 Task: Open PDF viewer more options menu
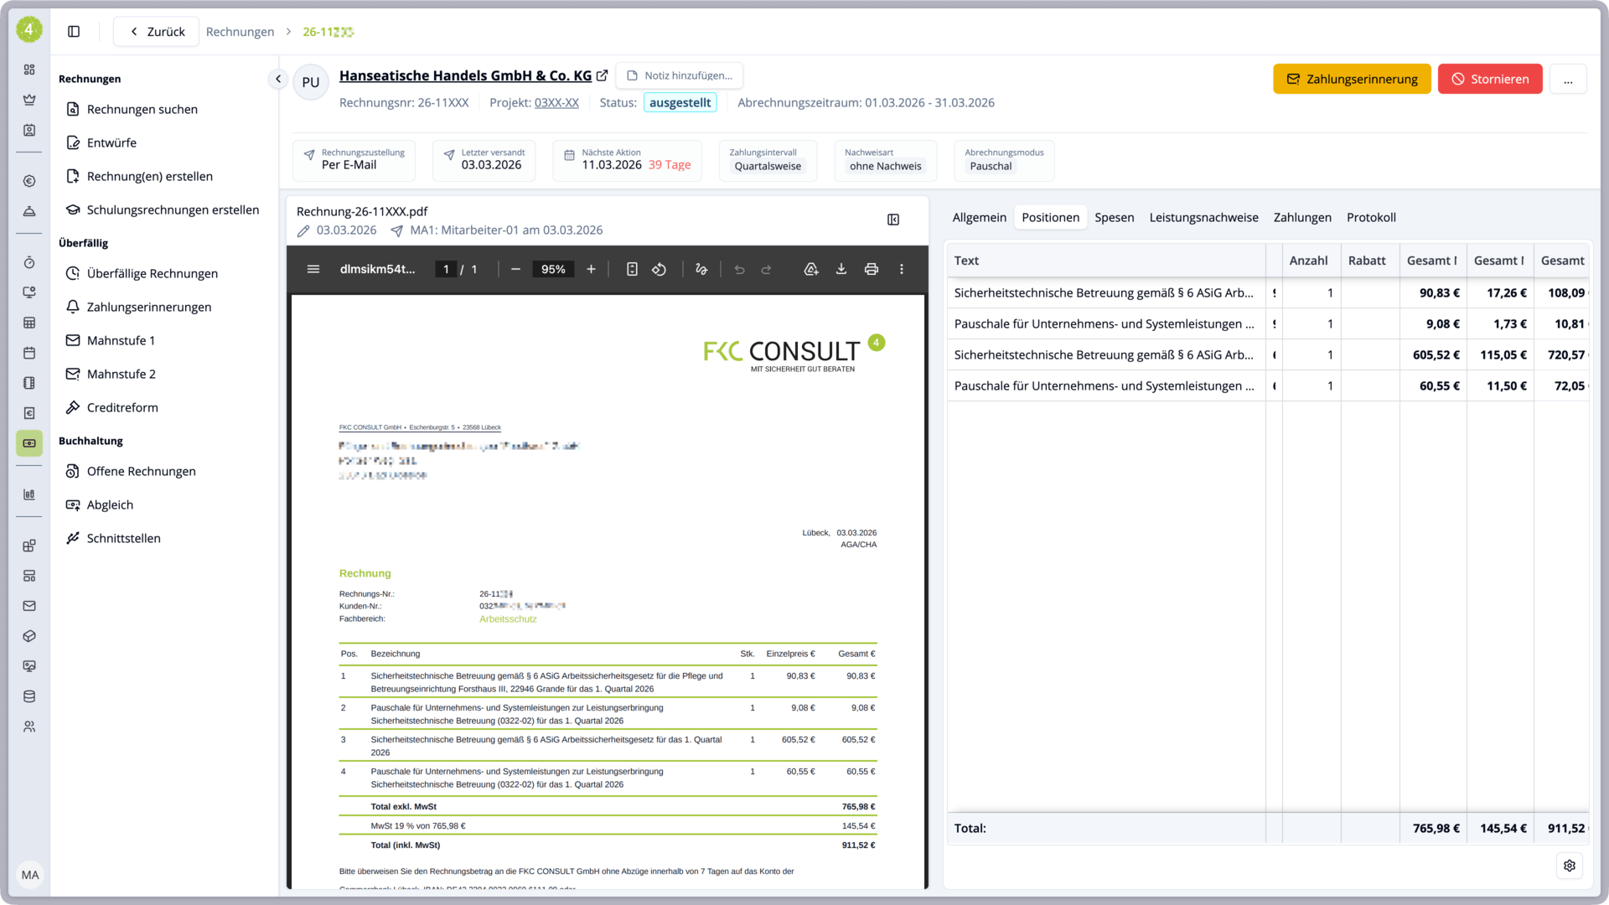click(x=902, y=269)
